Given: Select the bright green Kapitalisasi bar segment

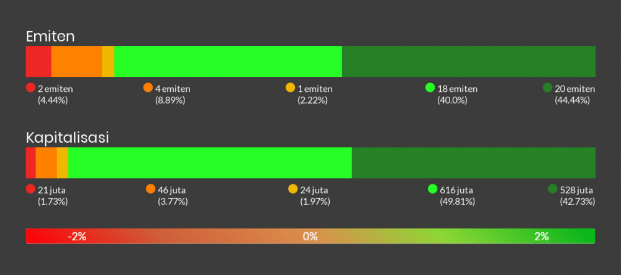Looking at the screenshot, I should (x=210, y=163).
